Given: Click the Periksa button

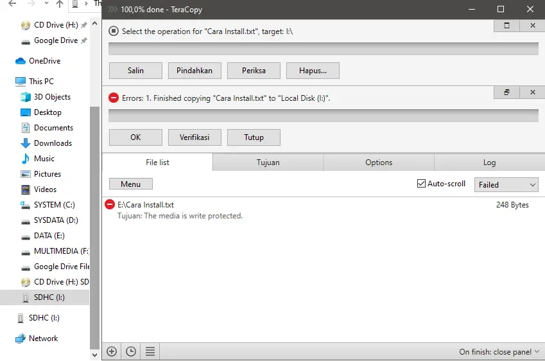Looking at the screenshot, I should 254,71.
